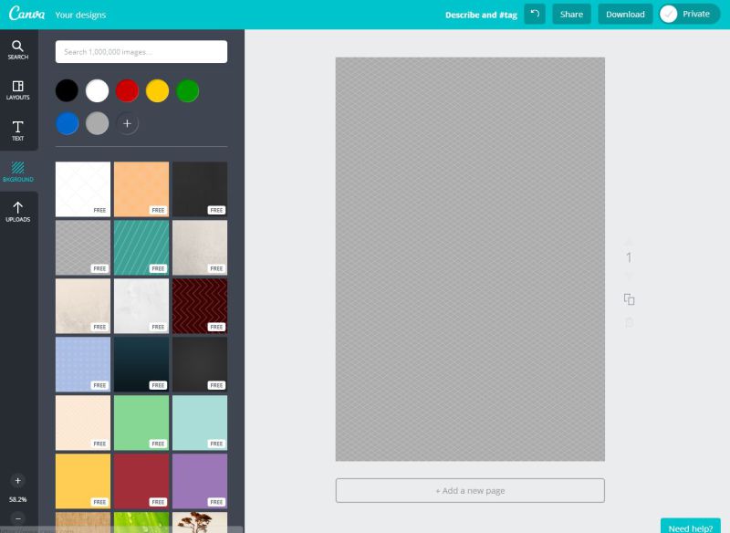Choose the dark red chevron background

[x=200, y=306]
